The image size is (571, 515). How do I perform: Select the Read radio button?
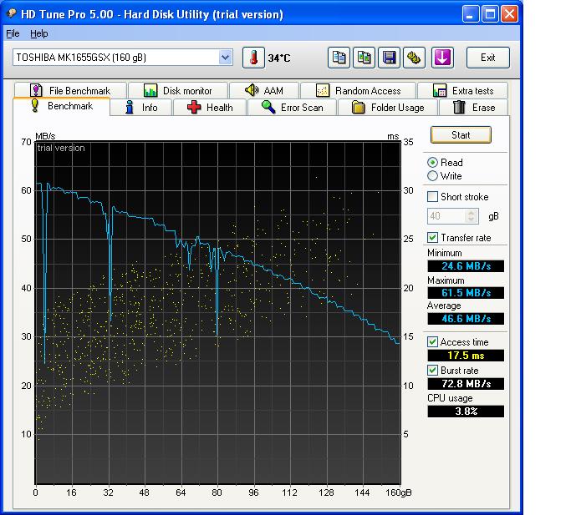pyautogui.click(x=432, y=162)
